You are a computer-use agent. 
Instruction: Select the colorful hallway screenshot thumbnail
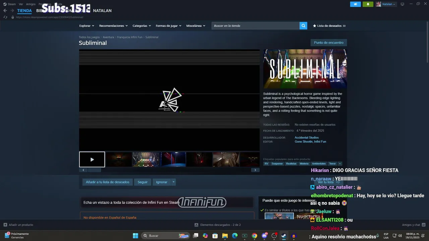pos(146,159)
